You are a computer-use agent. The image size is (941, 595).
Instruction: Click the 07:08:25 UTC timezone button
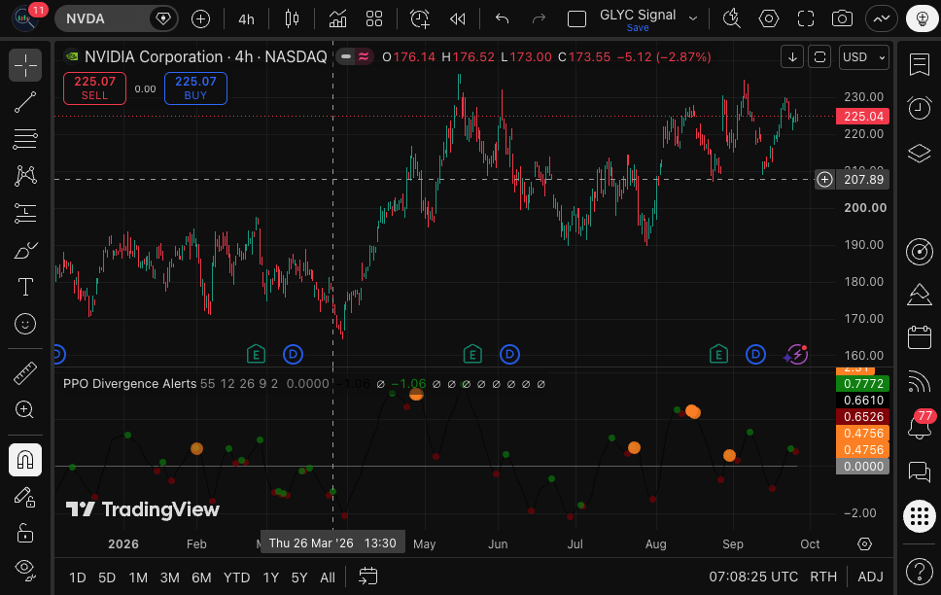click(753, 577)
